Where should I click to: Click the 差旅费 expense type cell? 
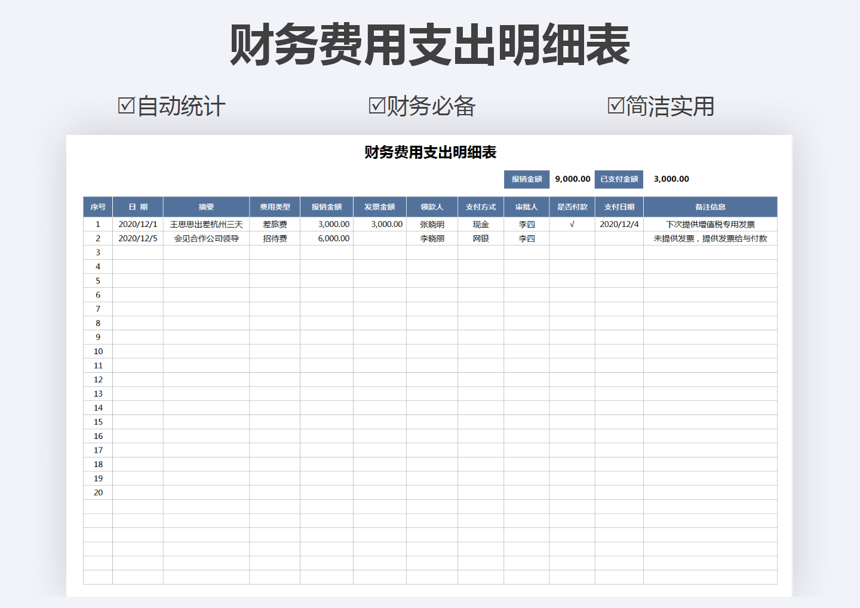coord(275,224)
